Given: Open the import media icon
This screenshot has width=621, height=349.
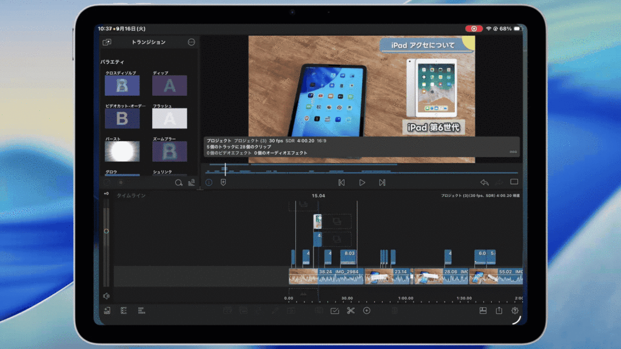Looking at the screenshot, I should [x=107, y=311].
